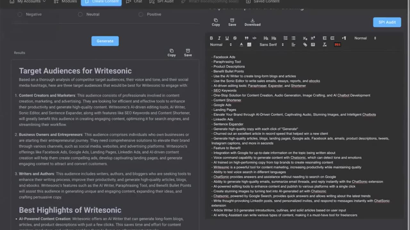Screen dimensions: 410x230
Task: Clear text formatting
Action: click(x=324, y=45)
